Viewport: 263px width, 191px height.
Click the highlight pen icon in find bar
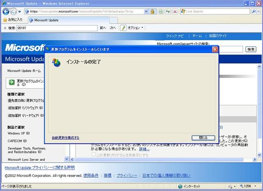click(x=123, y=28)
